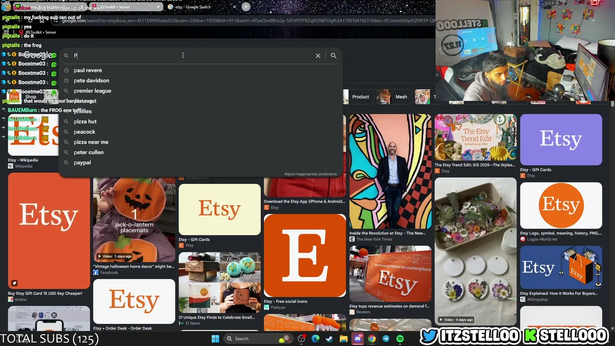Viewport: 615px width, 346px height.
Task: Open the jack-o-lantern placemats video thumbnail
Action: click(134, 219)
